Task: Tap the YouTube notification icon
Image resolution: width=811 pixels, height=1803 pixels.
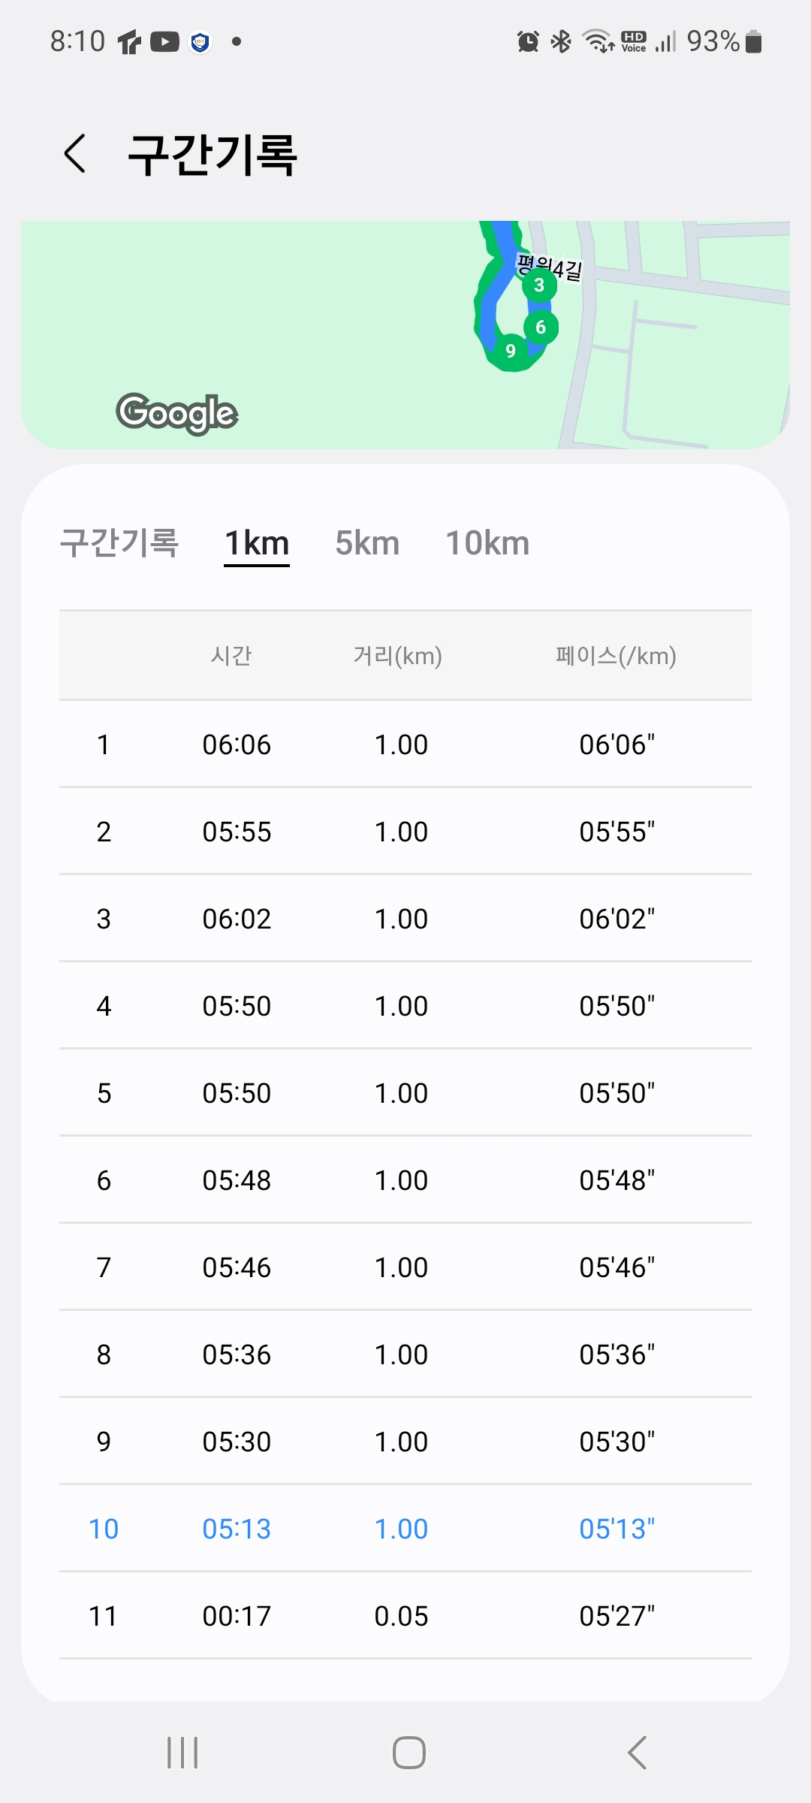Action: (164, 42)
